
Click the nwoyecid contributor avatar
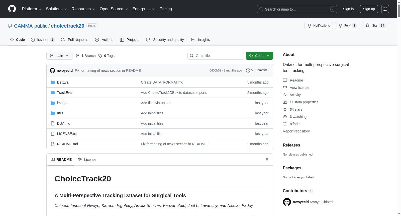(x=287, y=202)
